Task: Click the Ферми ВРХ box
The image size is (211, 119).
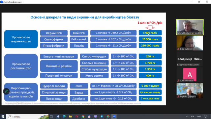Action: pyautogui.click(x=54, y=33)
